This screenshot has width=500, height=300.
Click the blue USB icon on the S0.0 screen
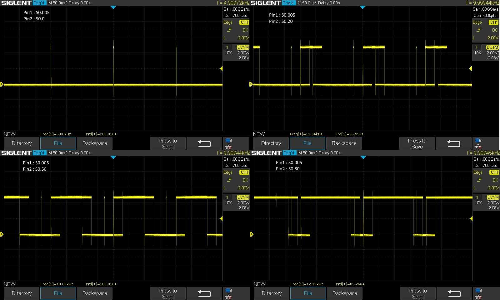(228, 140)
